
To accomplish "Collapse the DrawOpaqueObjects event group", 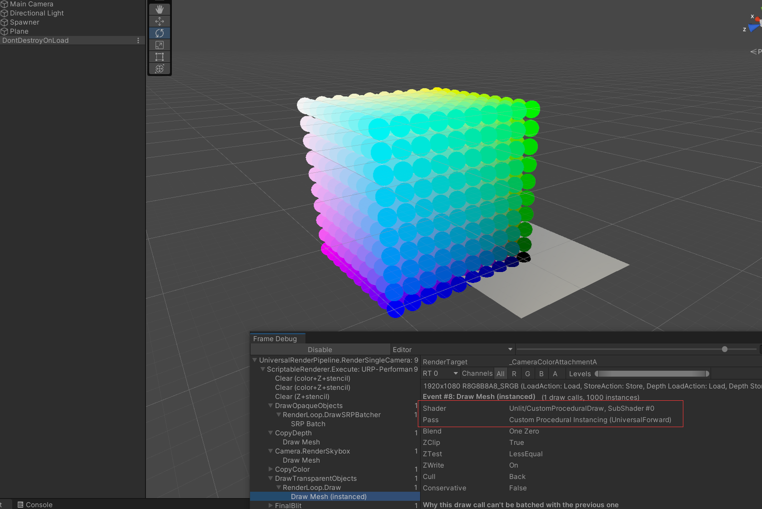I will pos(271,405).
